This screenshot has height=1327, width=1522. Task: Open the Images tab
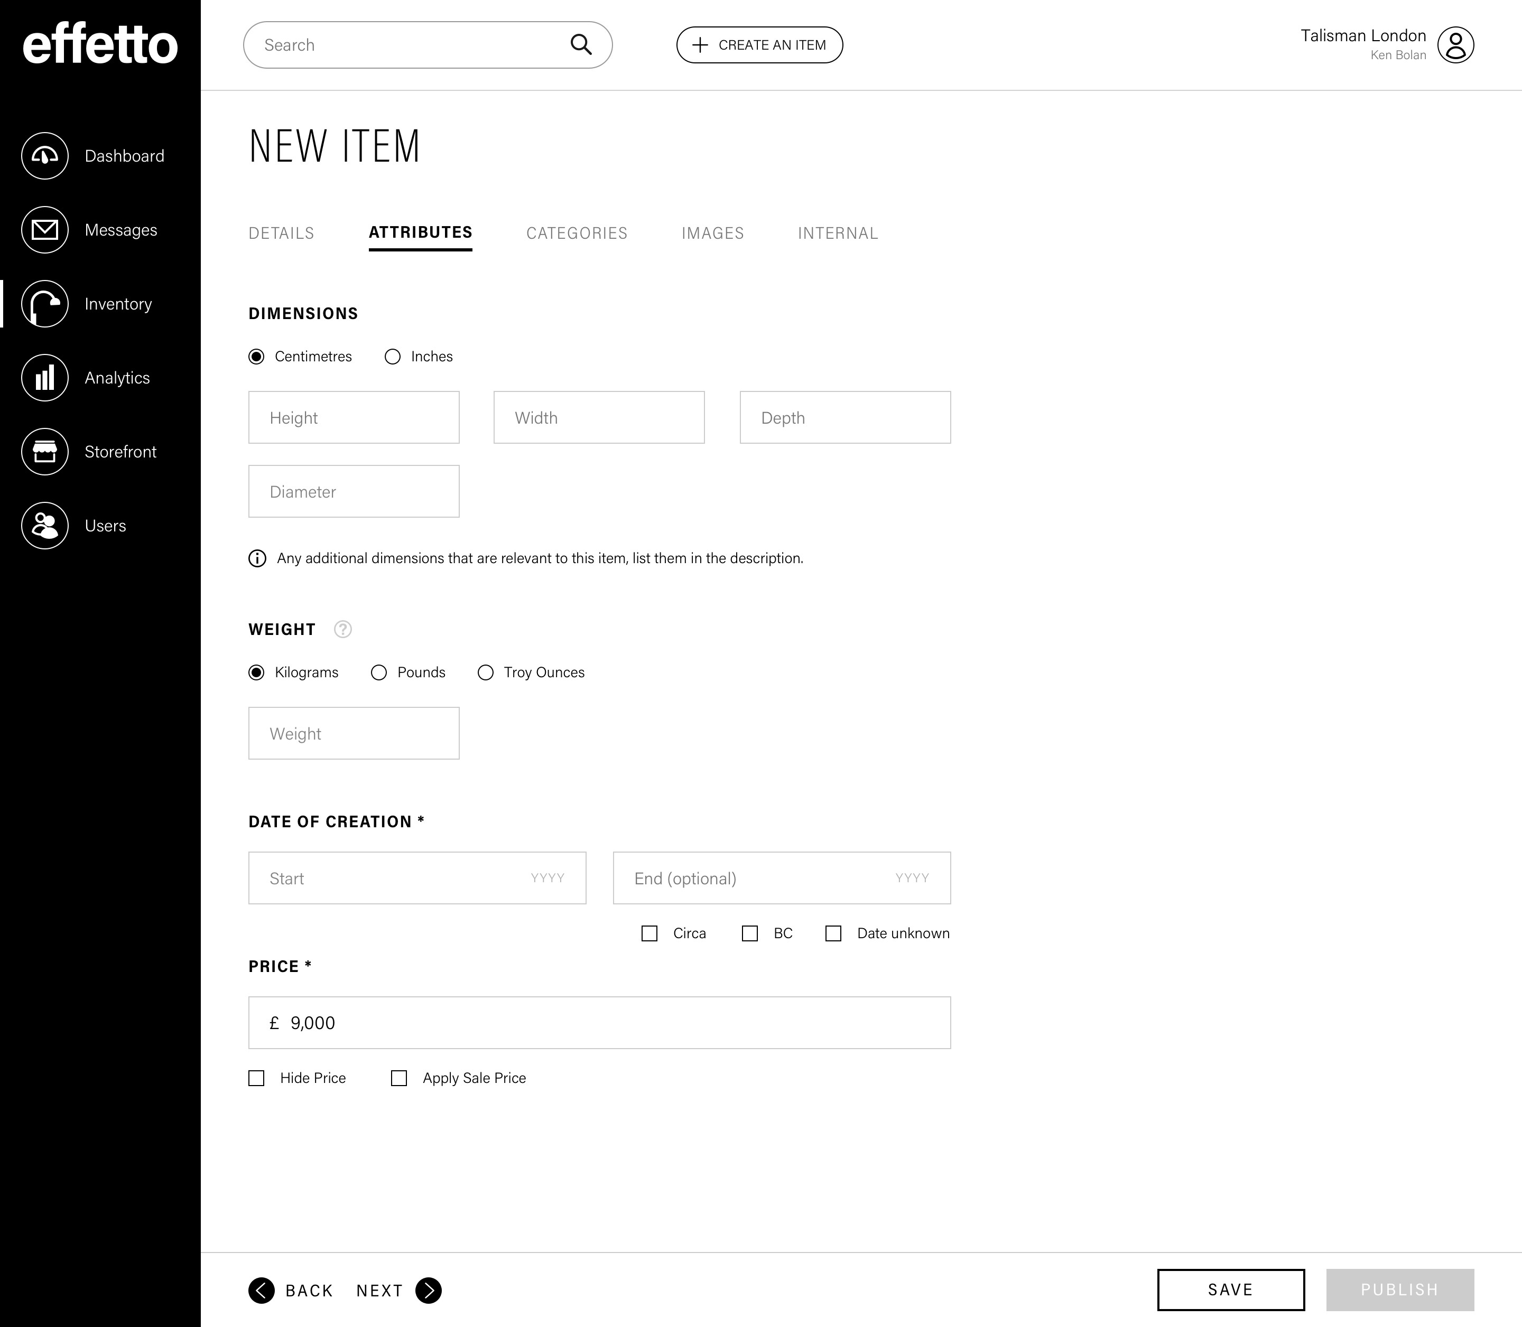pos(713,233)
